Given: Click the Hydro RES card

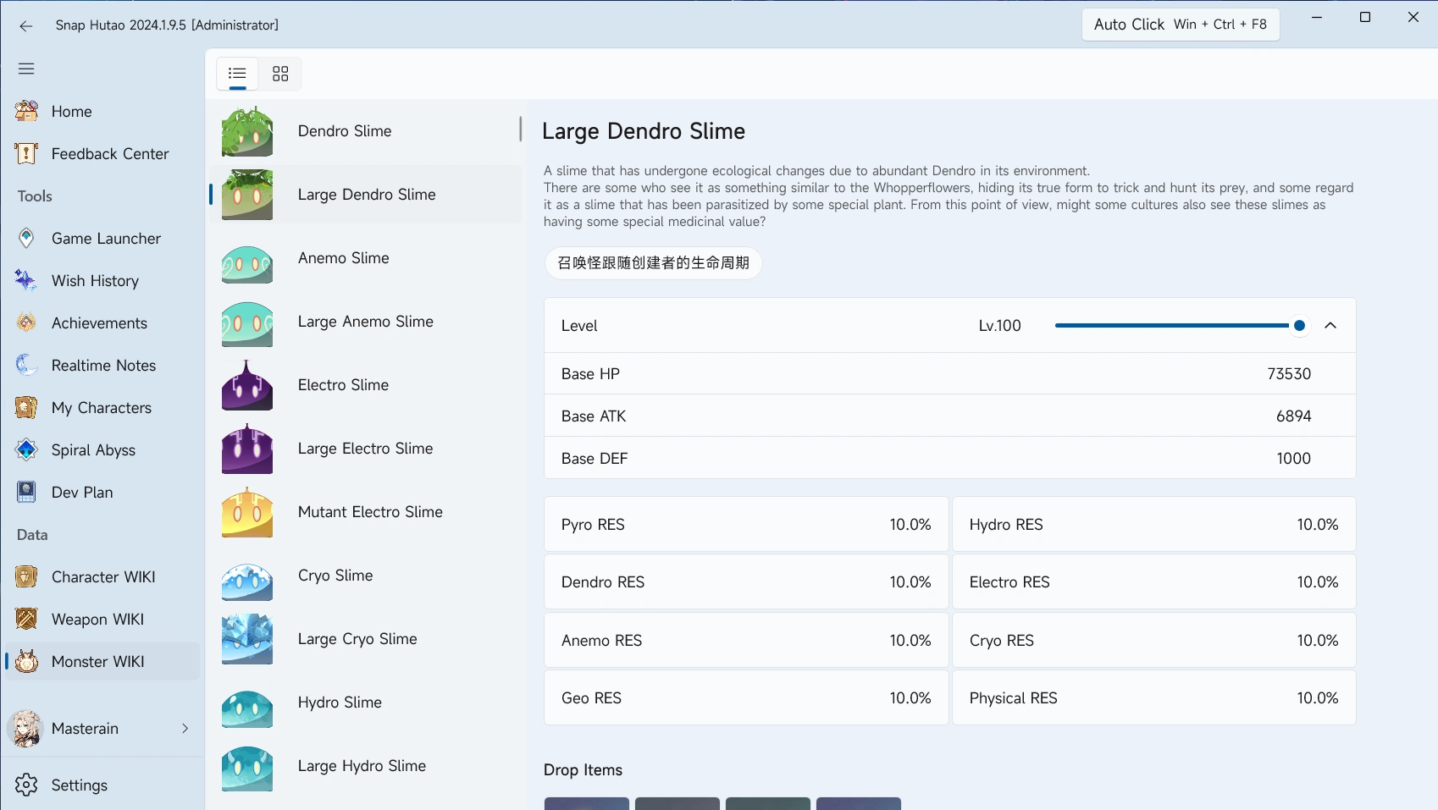Looking at the screenshot, I should [x=1154, y=525].
